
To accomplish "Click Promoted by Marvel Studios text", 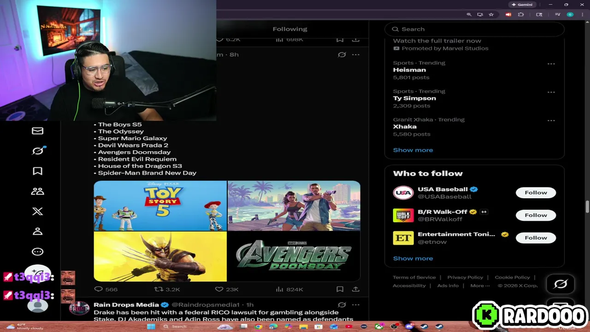I will point(445,48).
